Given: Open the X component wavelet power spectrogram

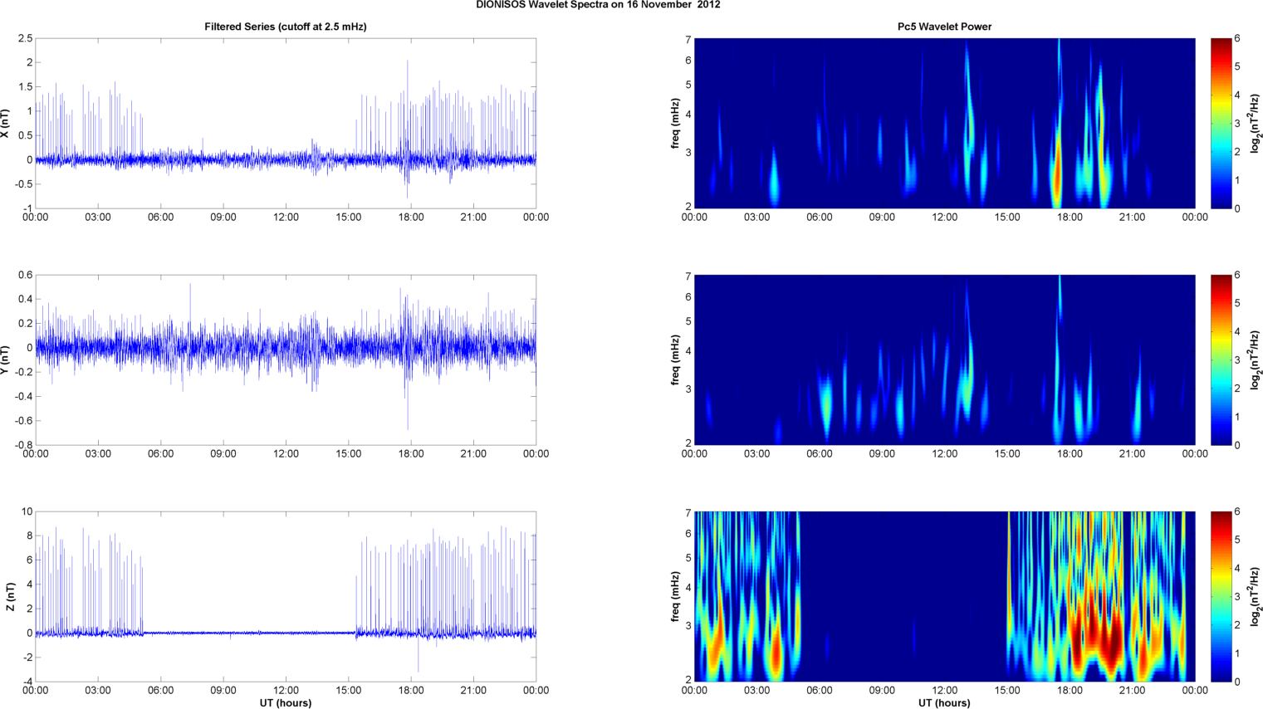Looking at the screenshot, I should [945, 123].
